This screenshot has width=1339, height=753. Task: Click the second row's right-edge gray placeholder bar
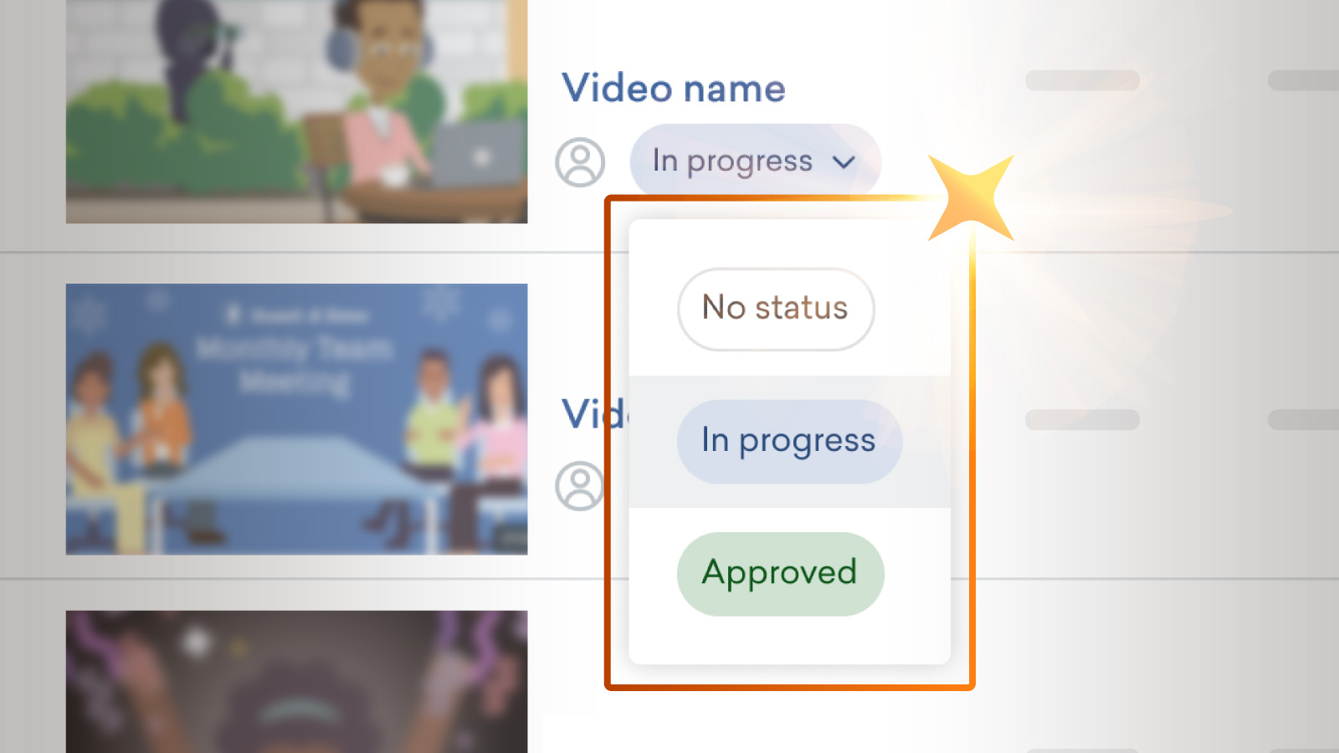[x=1303, y=420]
